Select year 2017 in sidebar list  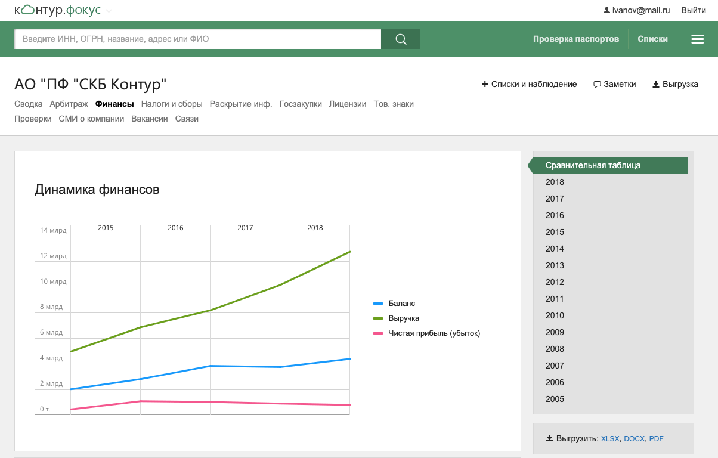click(555, 199)
